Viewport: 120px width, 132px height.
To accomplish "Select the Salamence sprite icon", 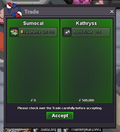I will pos(14,32).
